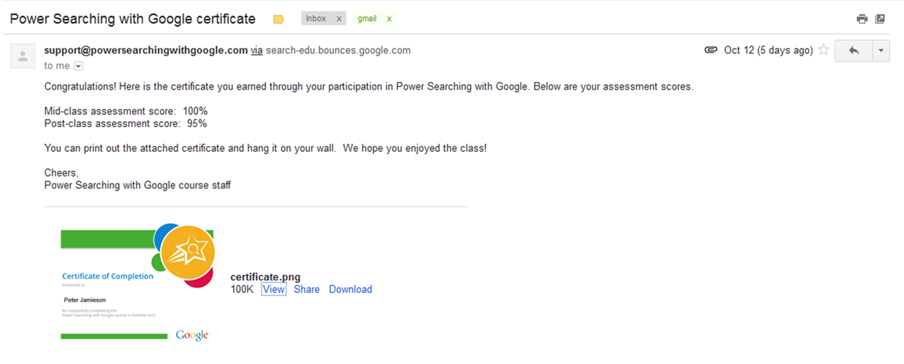The width and height of the screenshot is (904, 364).
Task: Open email in new window icon
Action: pyautogui.click(x=880, y=19)
